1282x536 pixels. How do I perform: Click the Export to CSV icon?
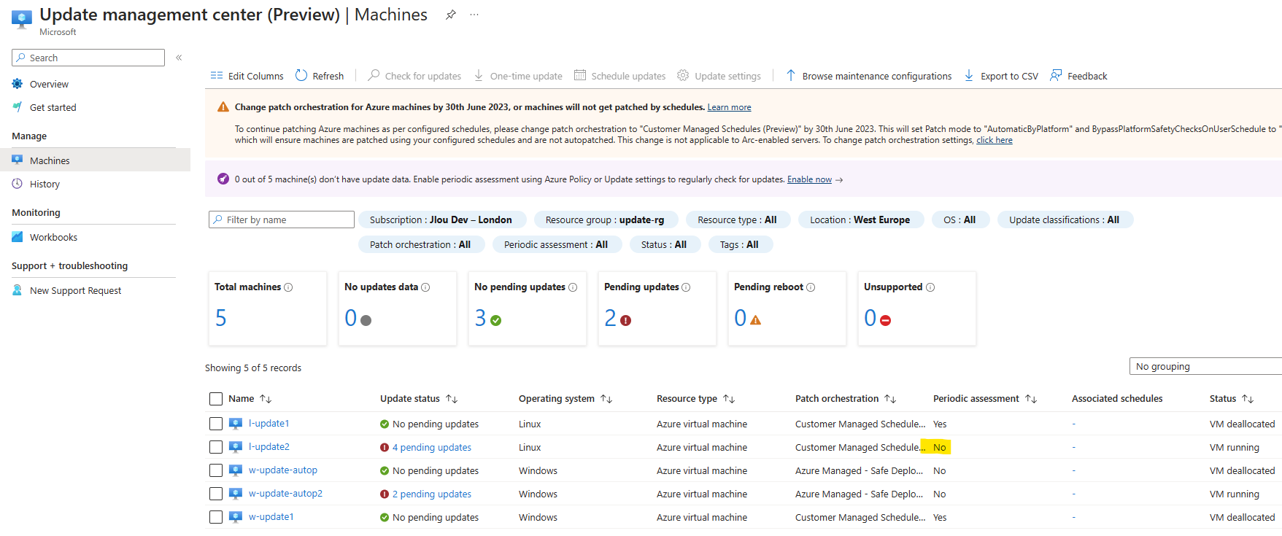pyautogui.click(x=969, y=75)
